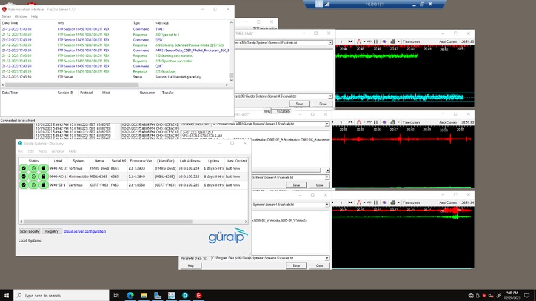Viewport: 536px width, 301px height.
Task: Click the SD card storage icon for Certimus
Action: [x=43, y=185]
